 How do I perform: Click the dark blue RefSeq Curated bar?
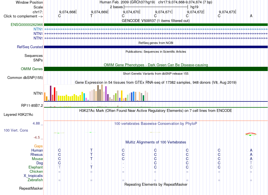pos(156,47)
